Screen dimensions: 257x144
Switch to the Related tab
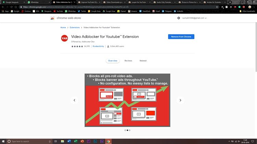point(143,61)
